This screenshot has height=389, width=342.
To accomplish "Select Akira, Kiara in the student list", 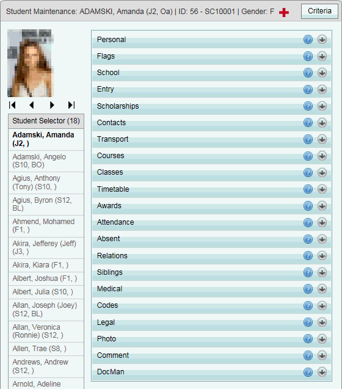I will pos(46,265).
